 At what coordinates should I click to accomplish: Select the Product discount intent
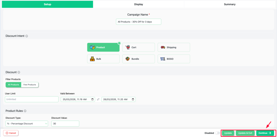point(103,47)
